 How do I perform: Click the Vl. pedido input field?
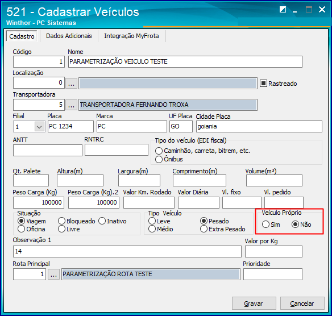click(284, 202)
